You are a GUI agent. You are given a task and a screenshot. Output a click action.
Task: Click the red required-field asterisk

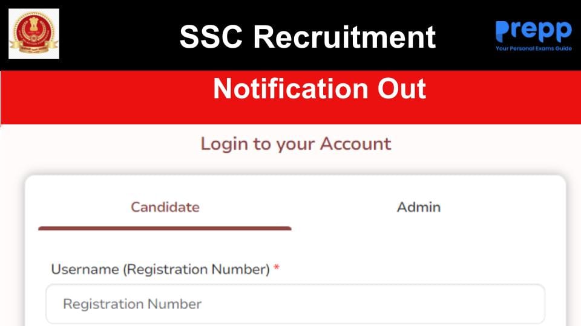tap(277, 269)
